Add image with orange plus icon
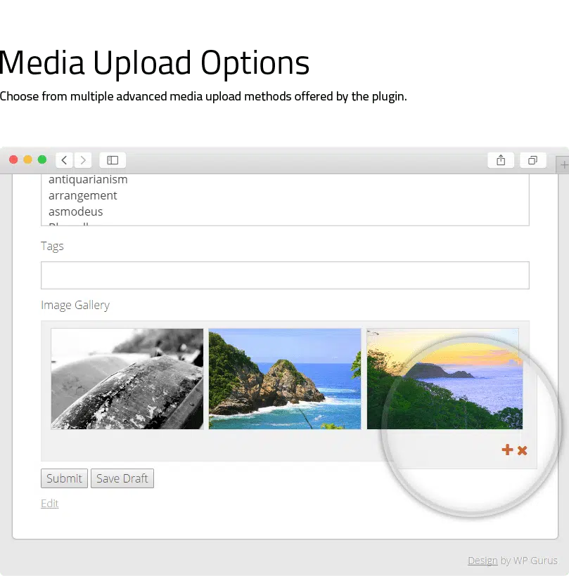This screenshot has width=569, height=576. [507, 450]
